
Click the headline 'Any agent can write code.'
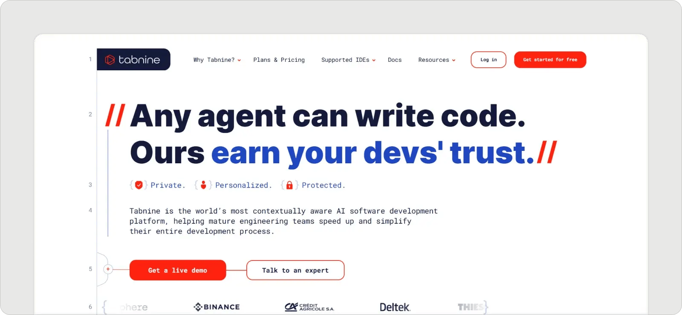point(328,116)
